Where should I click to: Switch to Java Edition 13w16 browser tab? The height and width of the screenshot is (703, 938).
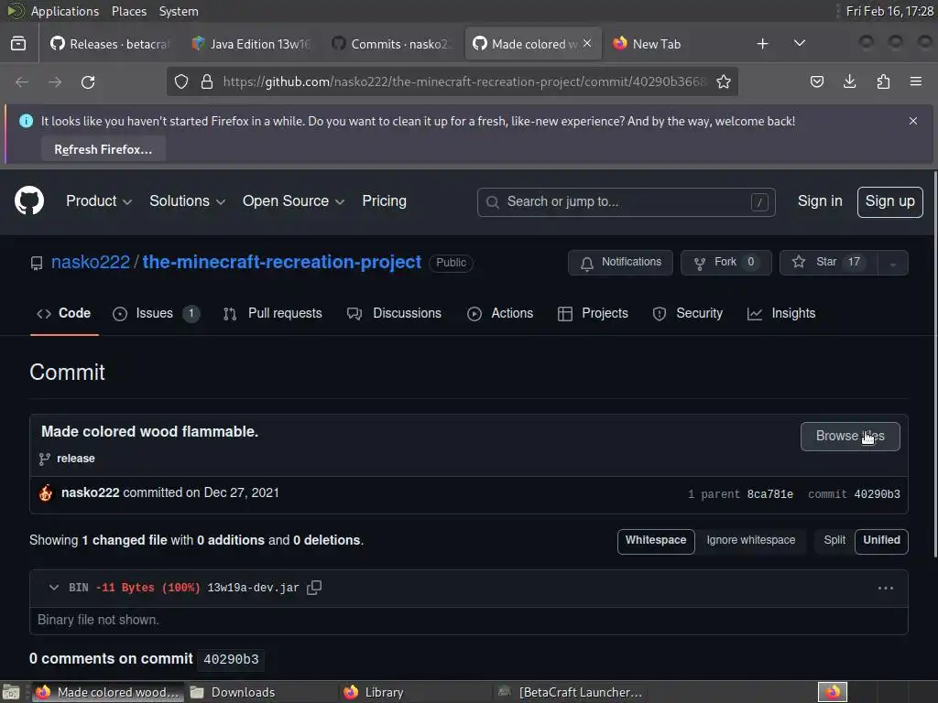252,44
